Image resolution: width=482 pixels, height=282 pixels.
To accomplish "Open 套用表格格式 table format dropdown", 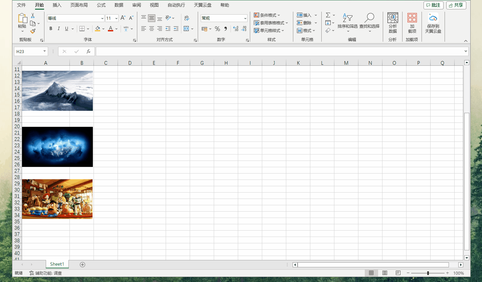I will (x=271, y=23).
